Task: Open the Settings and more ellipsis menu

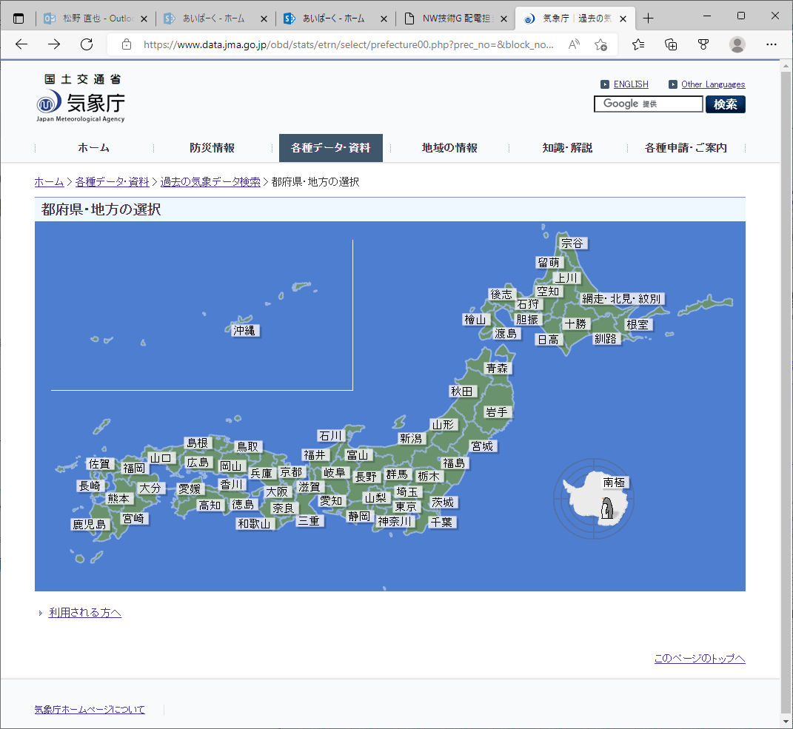Action: [x=772, y=44]
